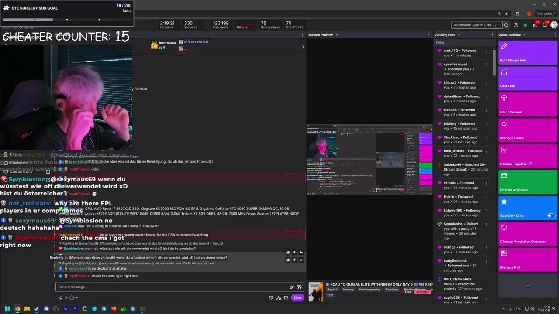Click the dashboard search magnifier icon
The image size is (559, 314).
pos(506,25)
